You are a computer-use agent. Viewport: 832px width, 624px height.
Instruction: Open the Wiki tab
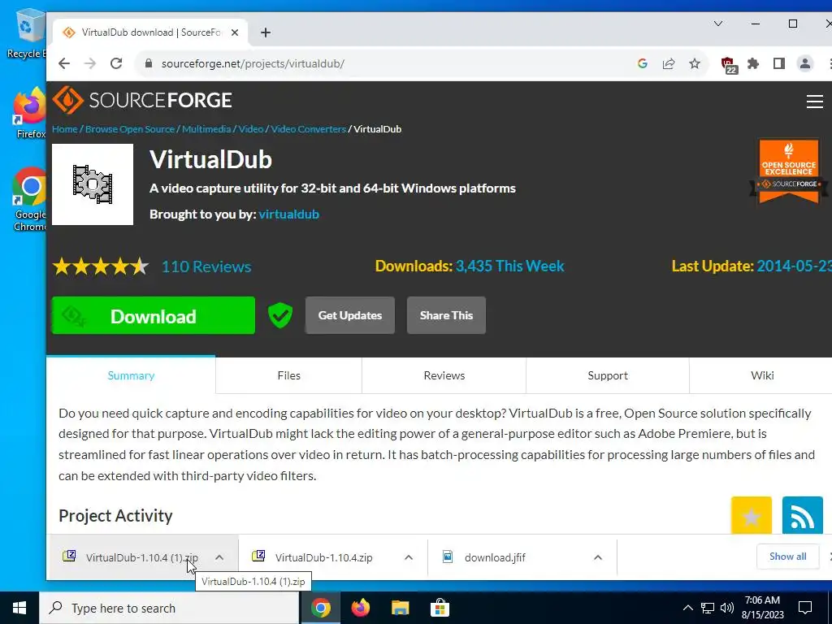(762, 375)
